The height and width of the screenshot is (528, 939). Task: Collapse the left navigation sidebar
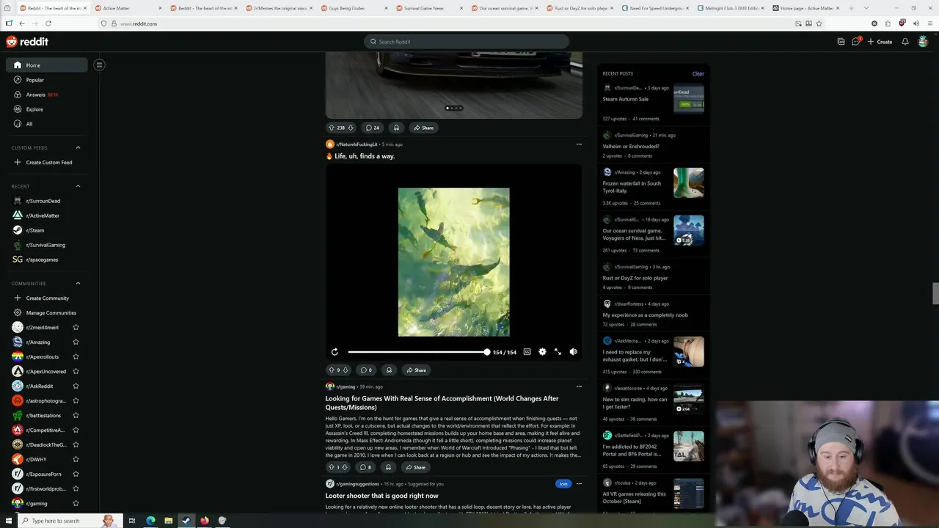[99, 65]
